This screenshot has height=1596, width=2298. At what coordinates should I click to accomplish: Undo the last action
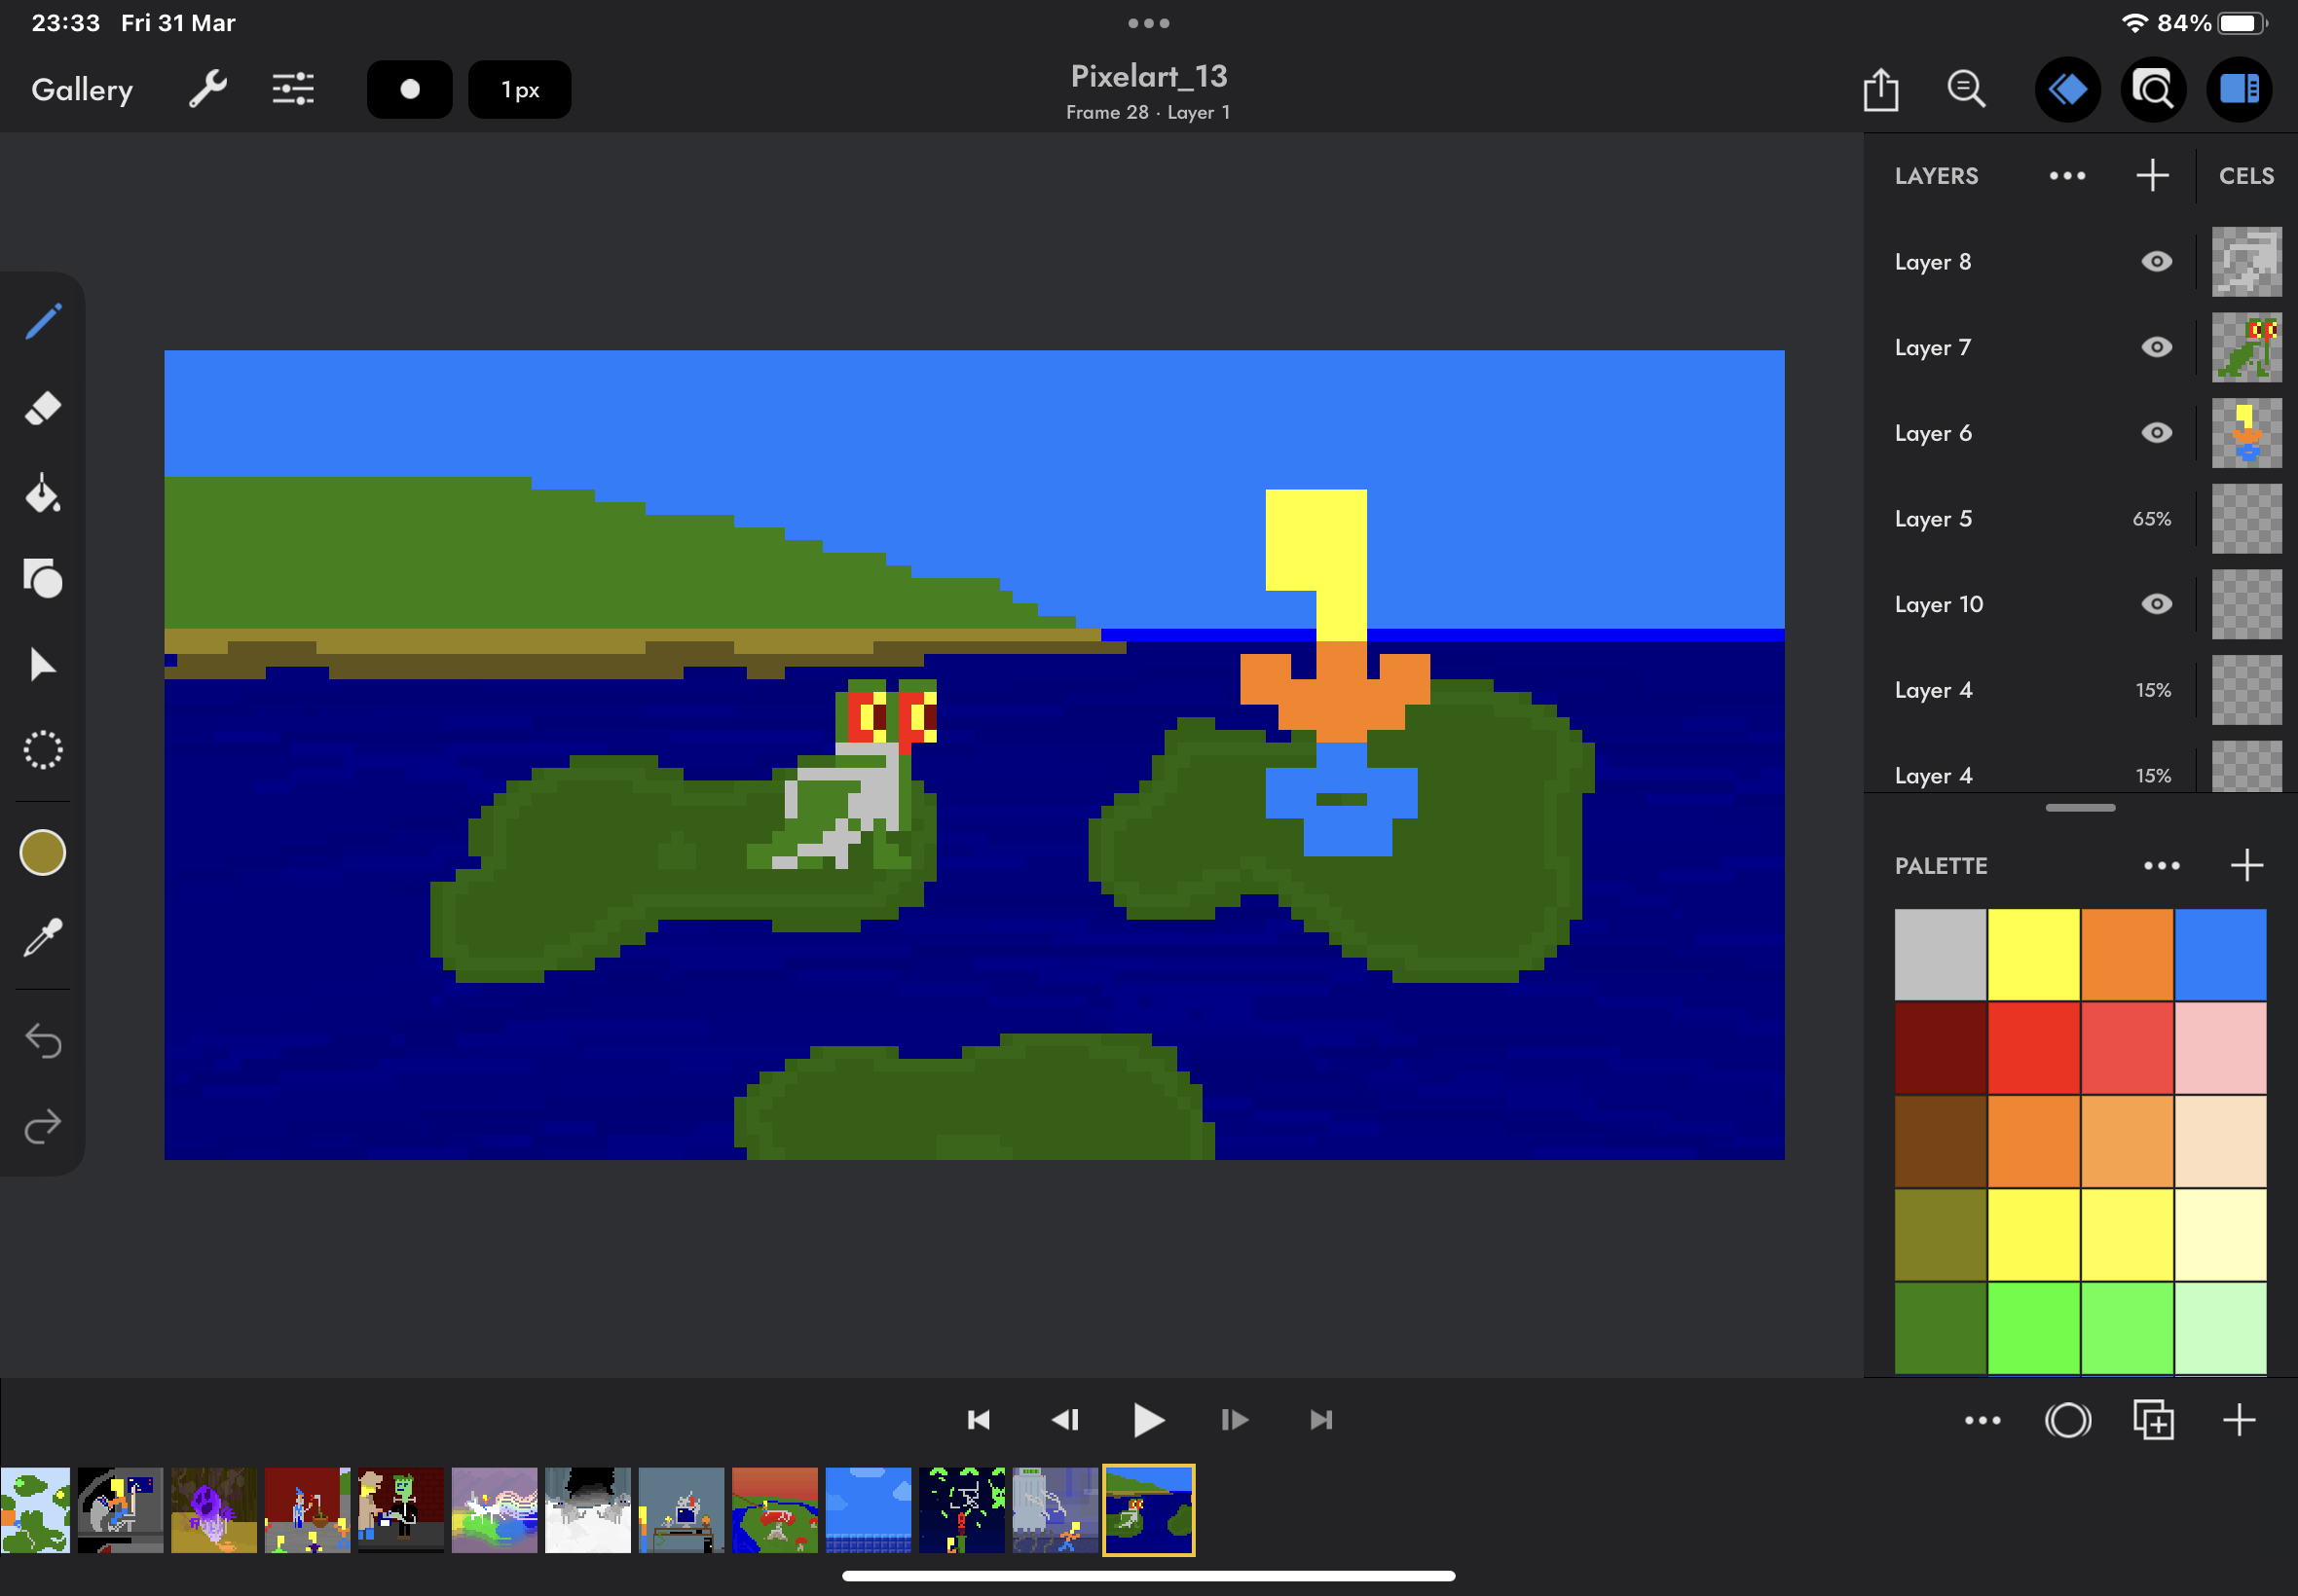[43, 1041]
